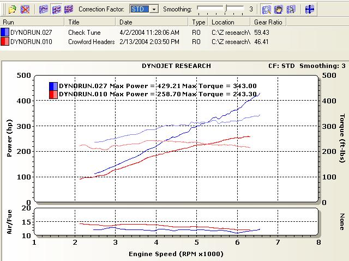The image size is (349, 261).
Task: Click the Torque (ft-lbs) axis label
Action: coord(342,138)
